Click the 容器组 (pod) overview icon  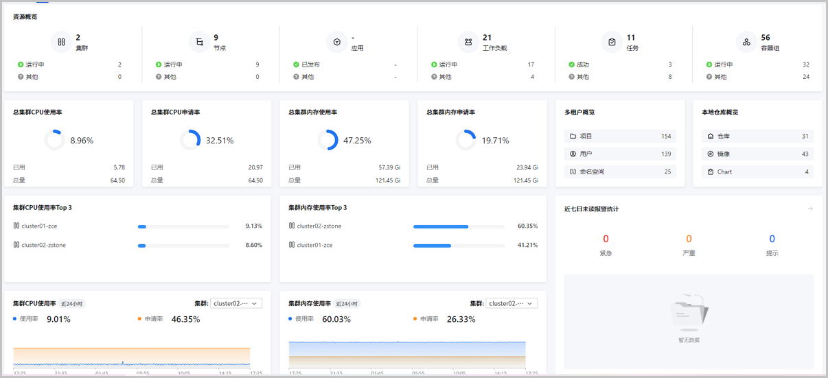[746, 42]
